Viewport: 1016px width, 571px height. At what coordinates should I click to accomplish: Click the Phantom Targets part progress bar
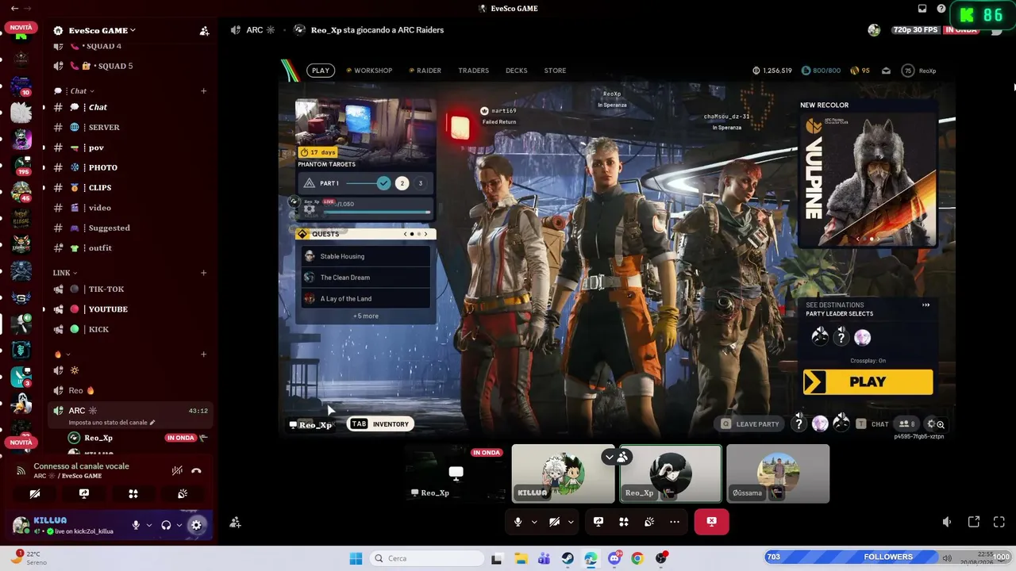pos(366,183)
